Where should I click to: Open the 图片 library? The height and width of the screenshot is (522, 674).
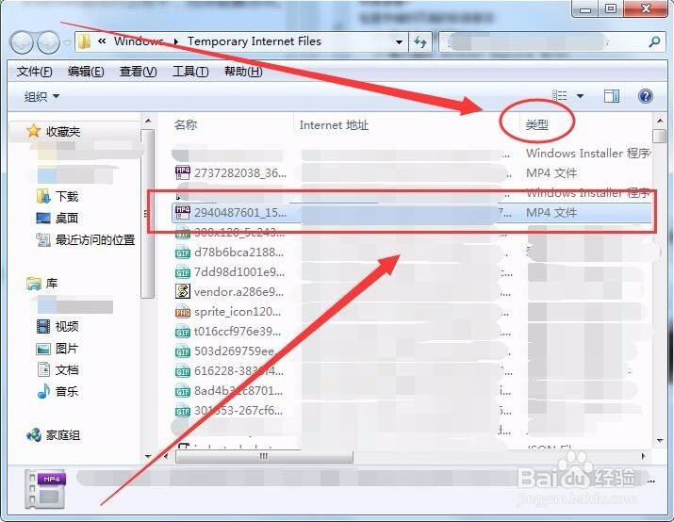67,348
